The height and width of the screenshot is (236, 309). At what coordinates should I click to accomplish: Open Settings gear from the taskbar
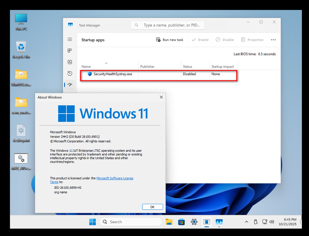194,222
